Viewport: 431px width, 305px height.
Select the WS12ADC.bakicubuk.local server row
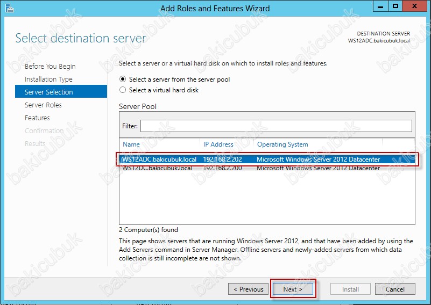click(267, 159)
